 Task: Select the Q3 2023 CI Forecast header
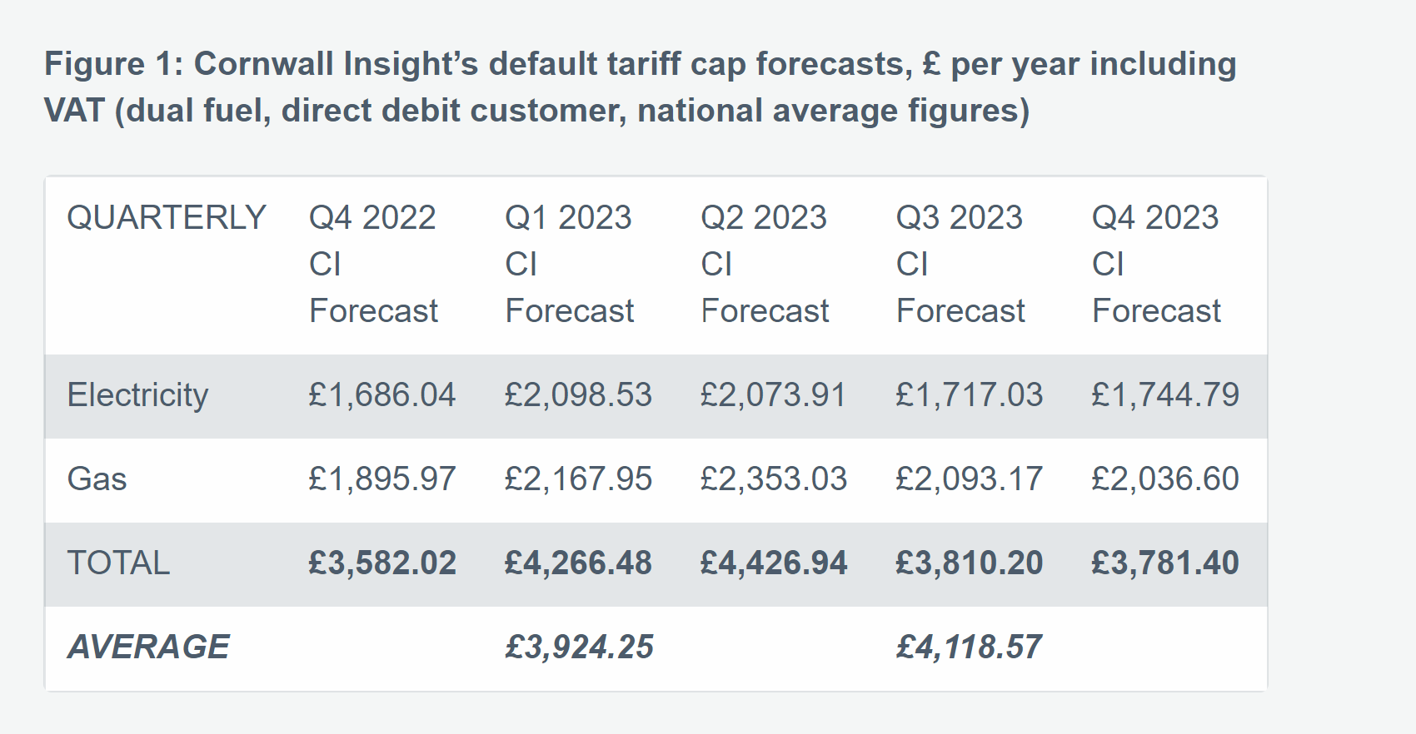pos(960,264)
